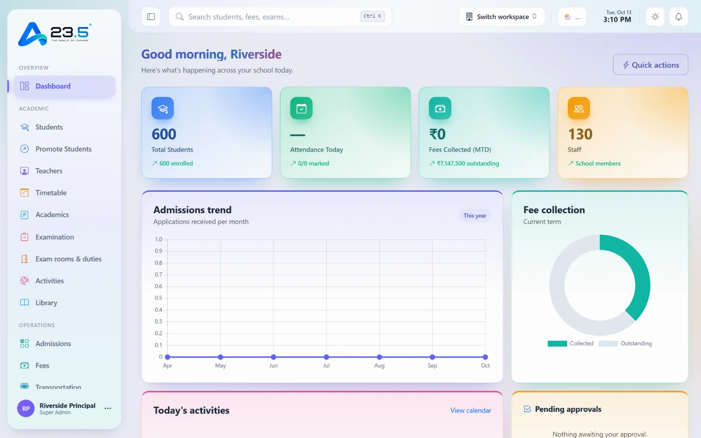The image size is (701, 438).
Task: Click the Jul data point on chart
Action: [x=326, y=357]
